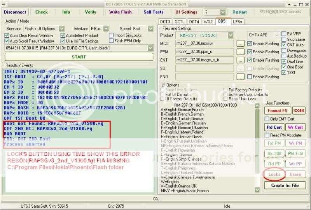
Task: Enable ENO Enable Flashing checkbox
Action: 250,77
